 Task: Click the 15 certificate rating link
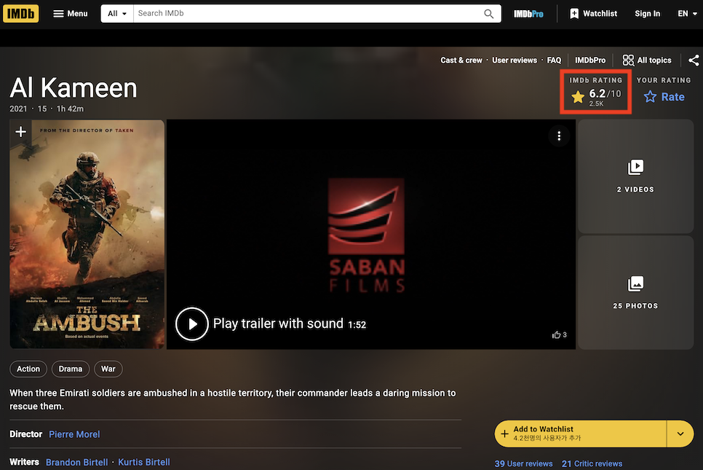tap(42, 109)
